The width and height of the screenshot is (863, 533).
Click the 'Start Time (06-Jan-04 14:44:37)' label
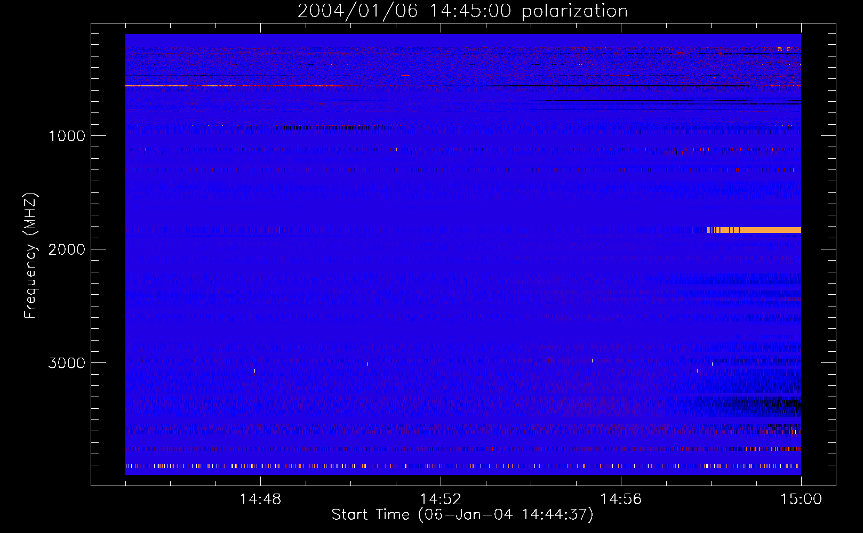tap(462, 515)
